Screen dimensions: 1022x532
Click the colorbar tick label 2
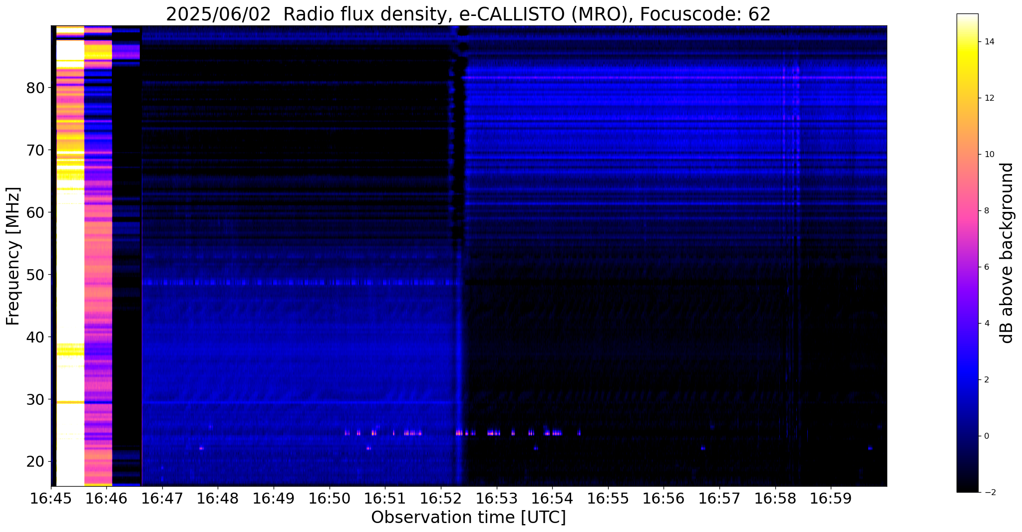coord(986,380)
